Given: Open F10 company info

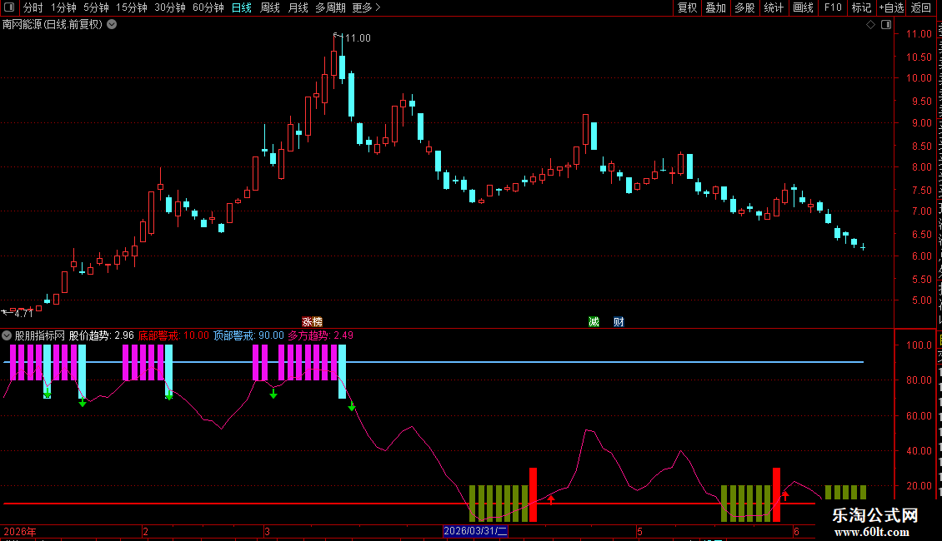Looking at the screenshot, I should 833,7.
